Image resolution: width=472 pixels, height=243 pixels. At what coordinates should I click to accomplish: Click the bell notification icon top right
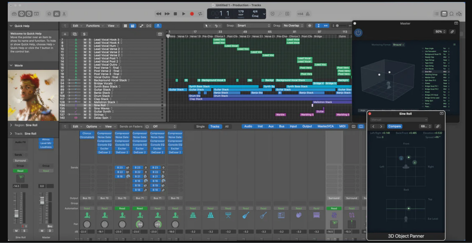[451, 14]
